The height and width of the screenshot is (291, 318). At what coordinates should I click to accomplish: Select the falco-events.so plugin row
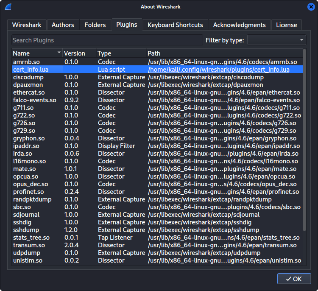click(35, 100)
